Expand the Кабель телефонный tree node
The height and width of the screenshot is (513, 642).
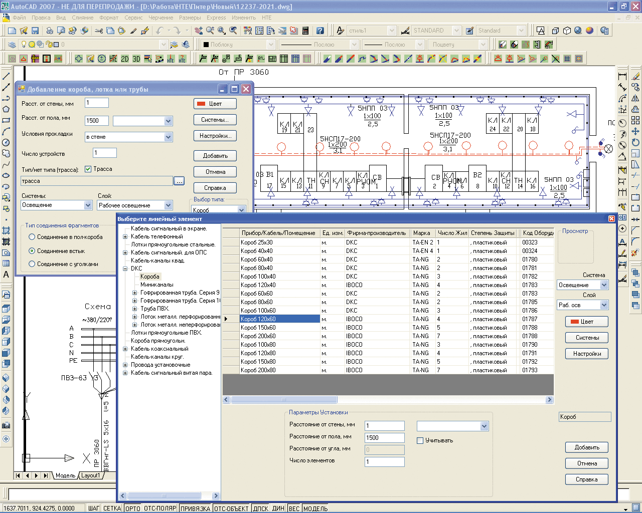[125, 236]
